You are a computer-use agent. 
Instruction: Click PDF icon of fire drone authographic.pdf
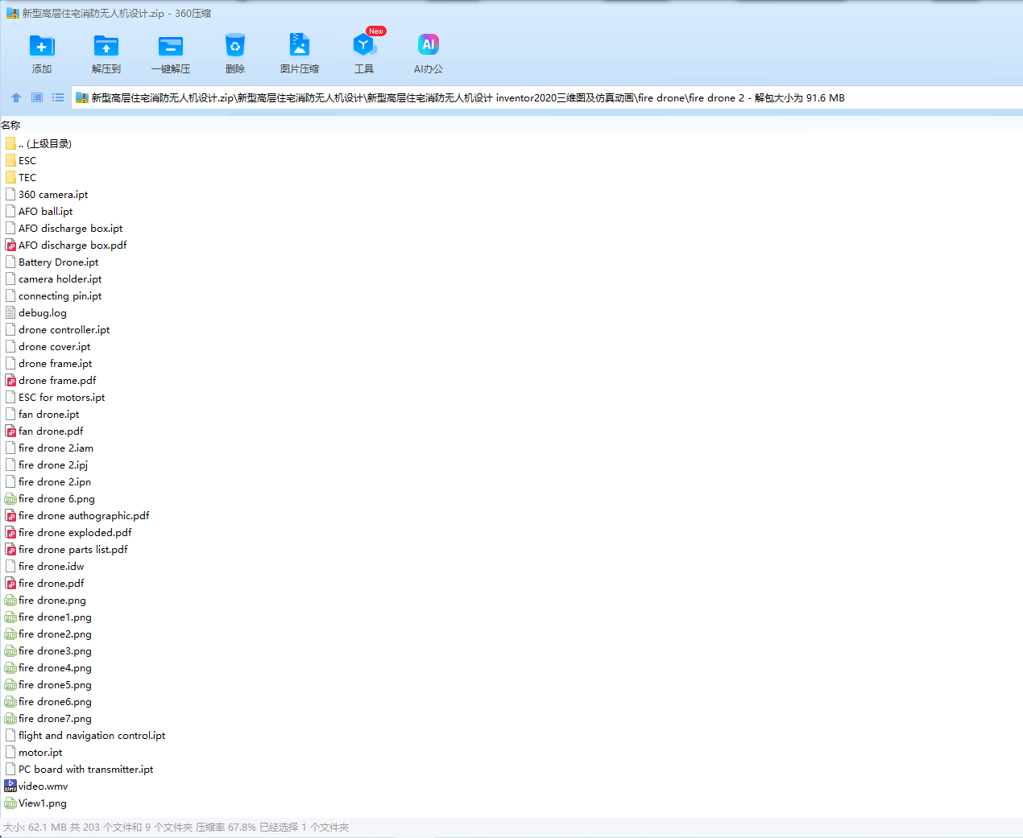click(x=10, y=515)
